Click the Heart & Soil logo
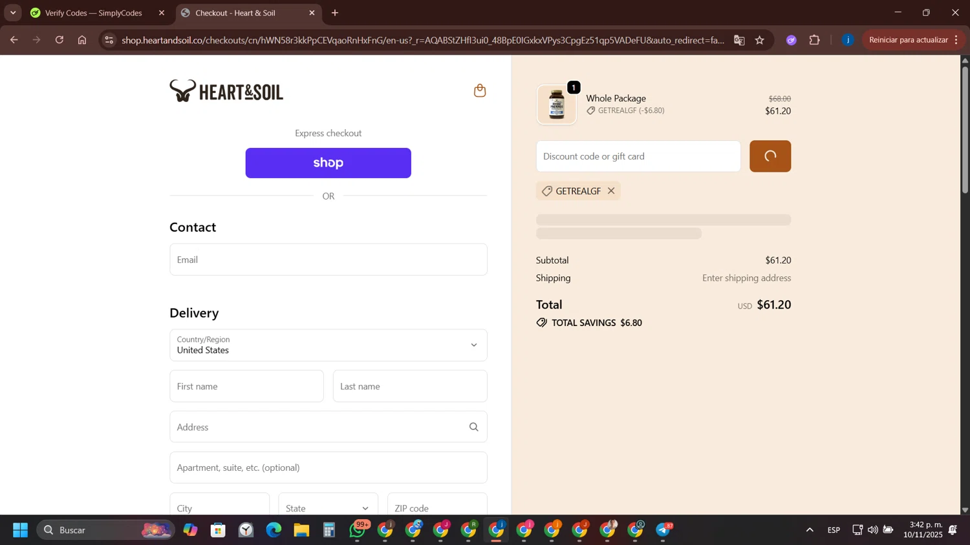 coord(226,91)
